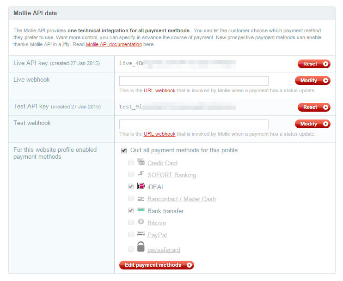Tick the PayPal checkbox
This screenshot has width=343, height=281.
[x=131, y=234]
